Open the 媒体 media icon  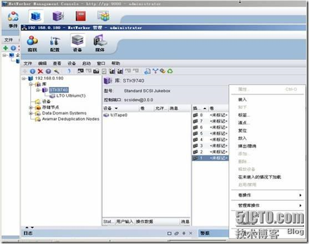pos(100,44)
